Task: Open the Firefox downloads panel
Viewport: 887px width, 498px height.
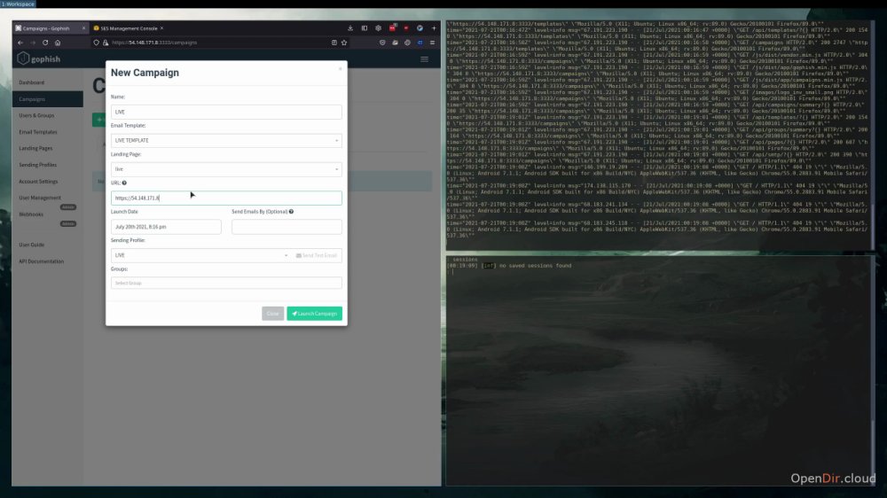Action: click(x=350, y=27)
